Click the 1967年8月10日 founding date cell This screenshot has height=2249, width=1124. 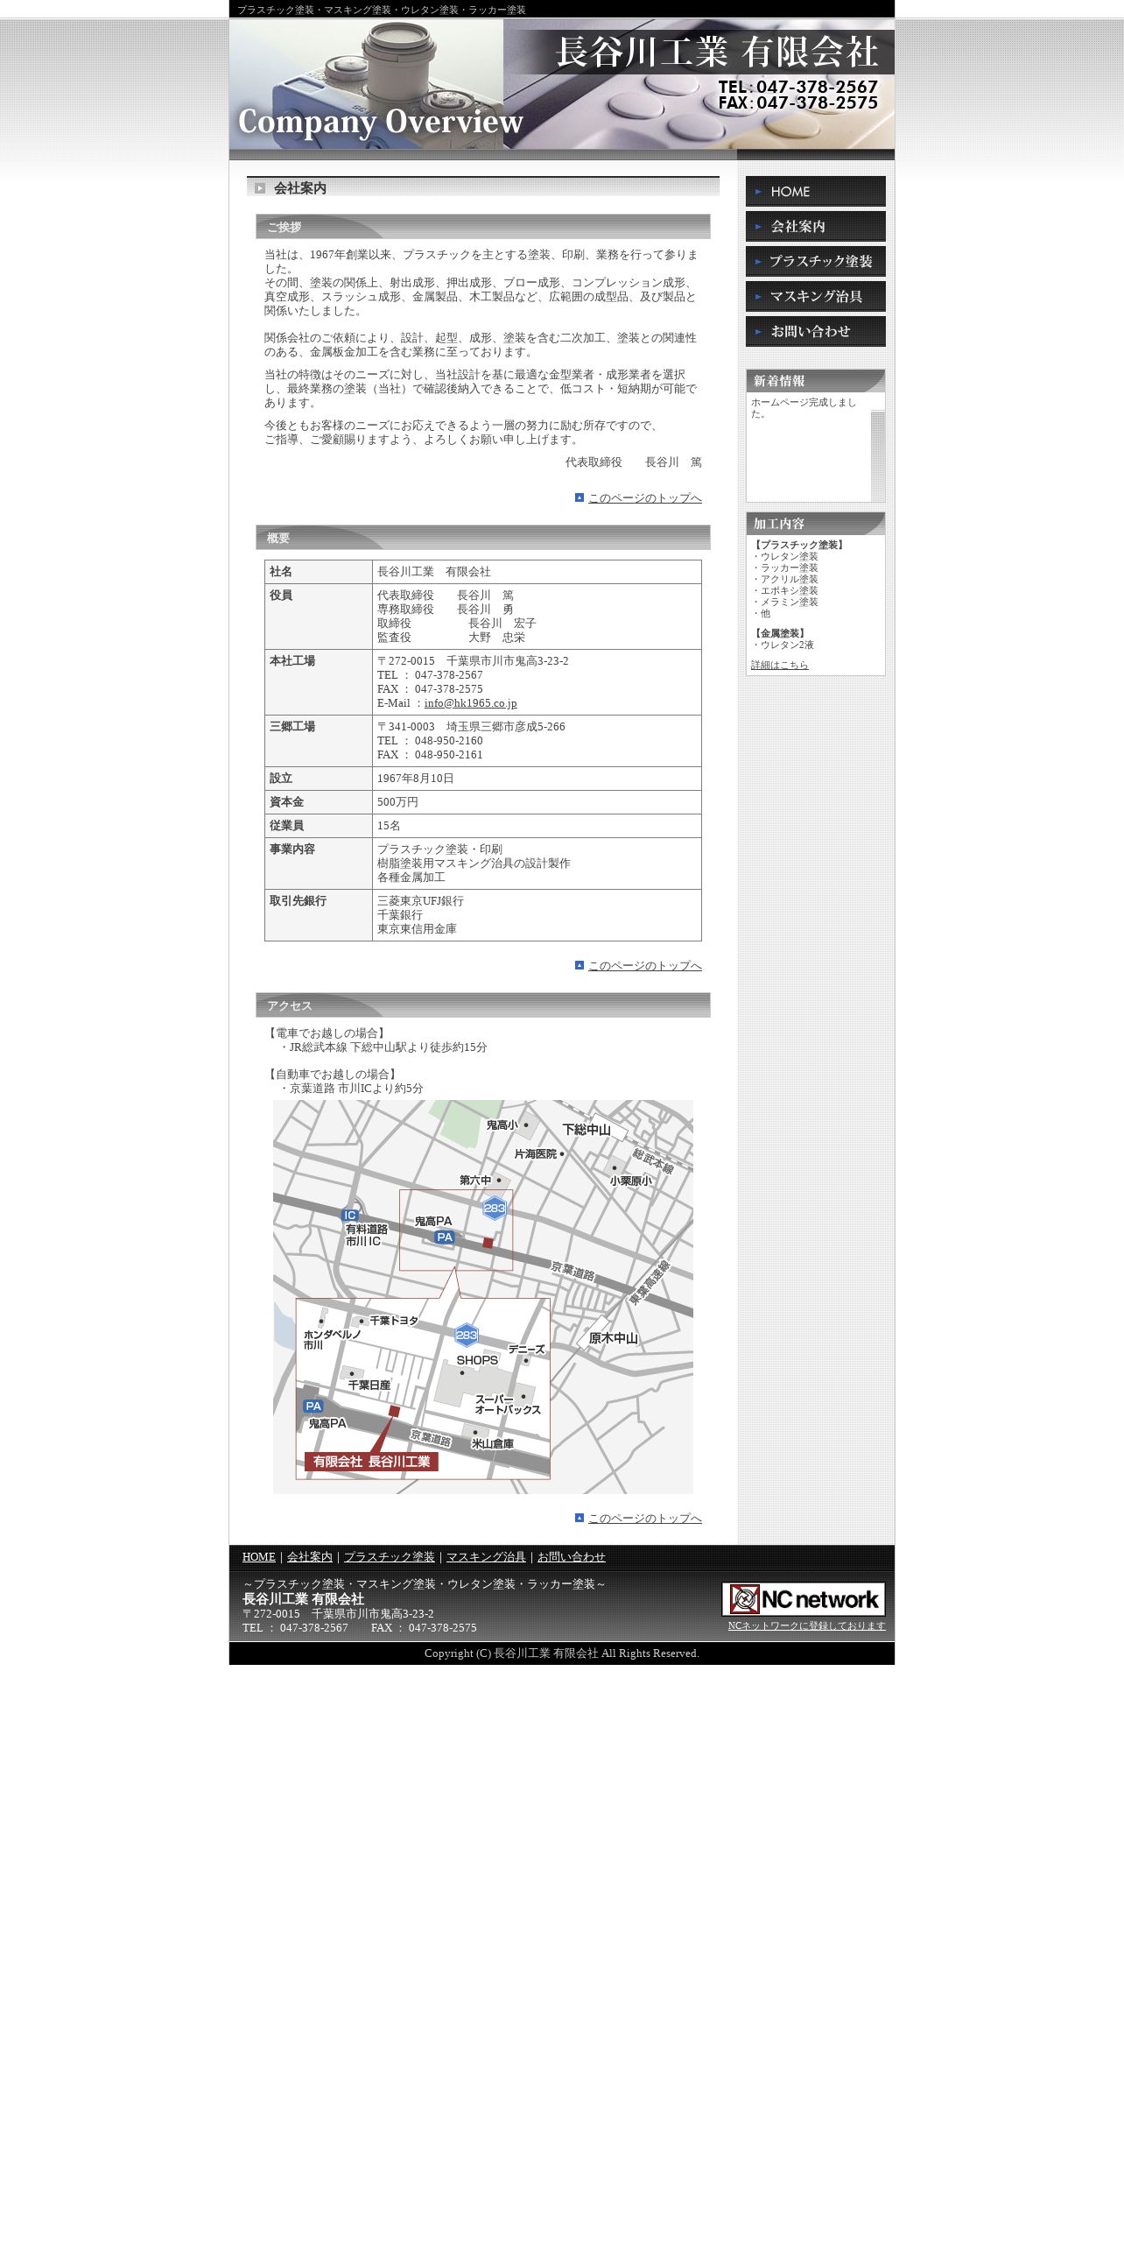tap(537, 779)
